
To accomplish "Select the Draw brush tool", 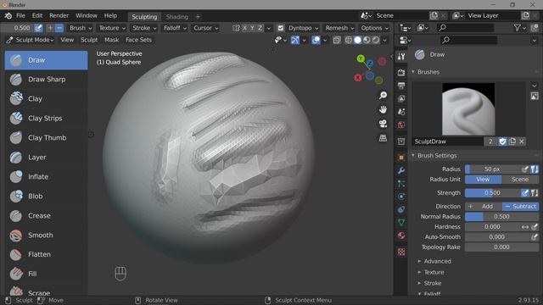I will click(x=46, y=60).
